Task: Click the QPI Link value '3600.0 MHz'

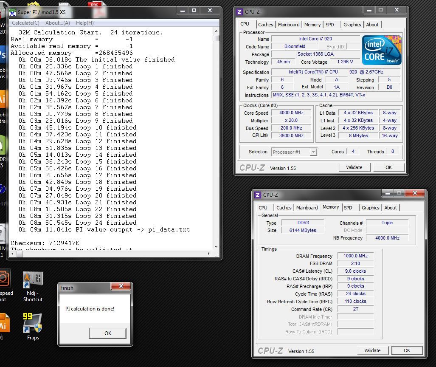Action: pos(291,136)
